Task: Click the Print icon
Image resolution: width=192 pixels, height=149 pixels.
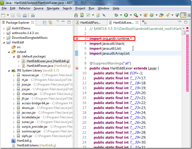Action: pos(25,15)
